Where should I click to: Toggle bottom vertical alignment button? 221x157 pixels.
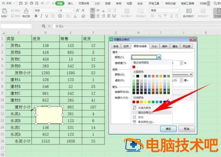[103, 10]
